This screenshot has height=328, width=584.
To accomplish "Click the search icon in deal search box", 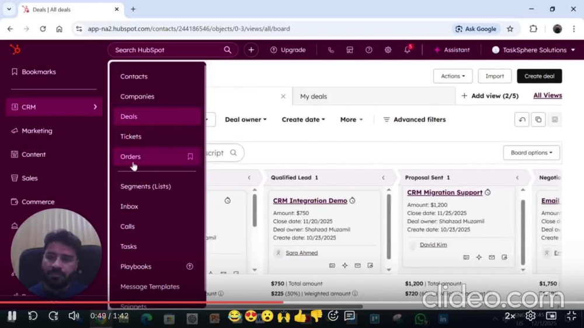I will coord(234,153).
